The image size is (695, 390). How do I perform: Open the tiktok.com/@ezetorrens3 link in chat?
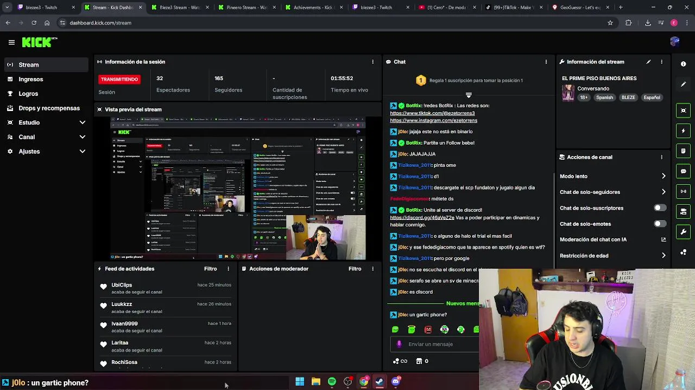click(432, 113)
